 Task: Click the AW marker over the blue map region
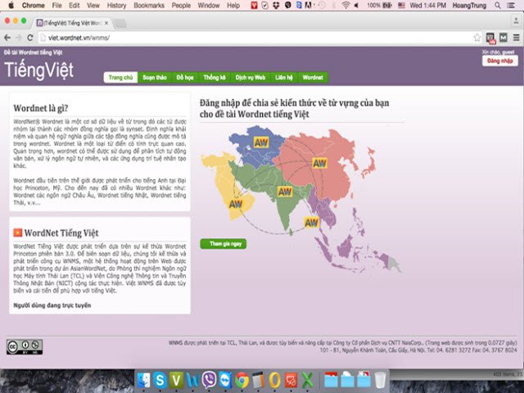(263, 143)
